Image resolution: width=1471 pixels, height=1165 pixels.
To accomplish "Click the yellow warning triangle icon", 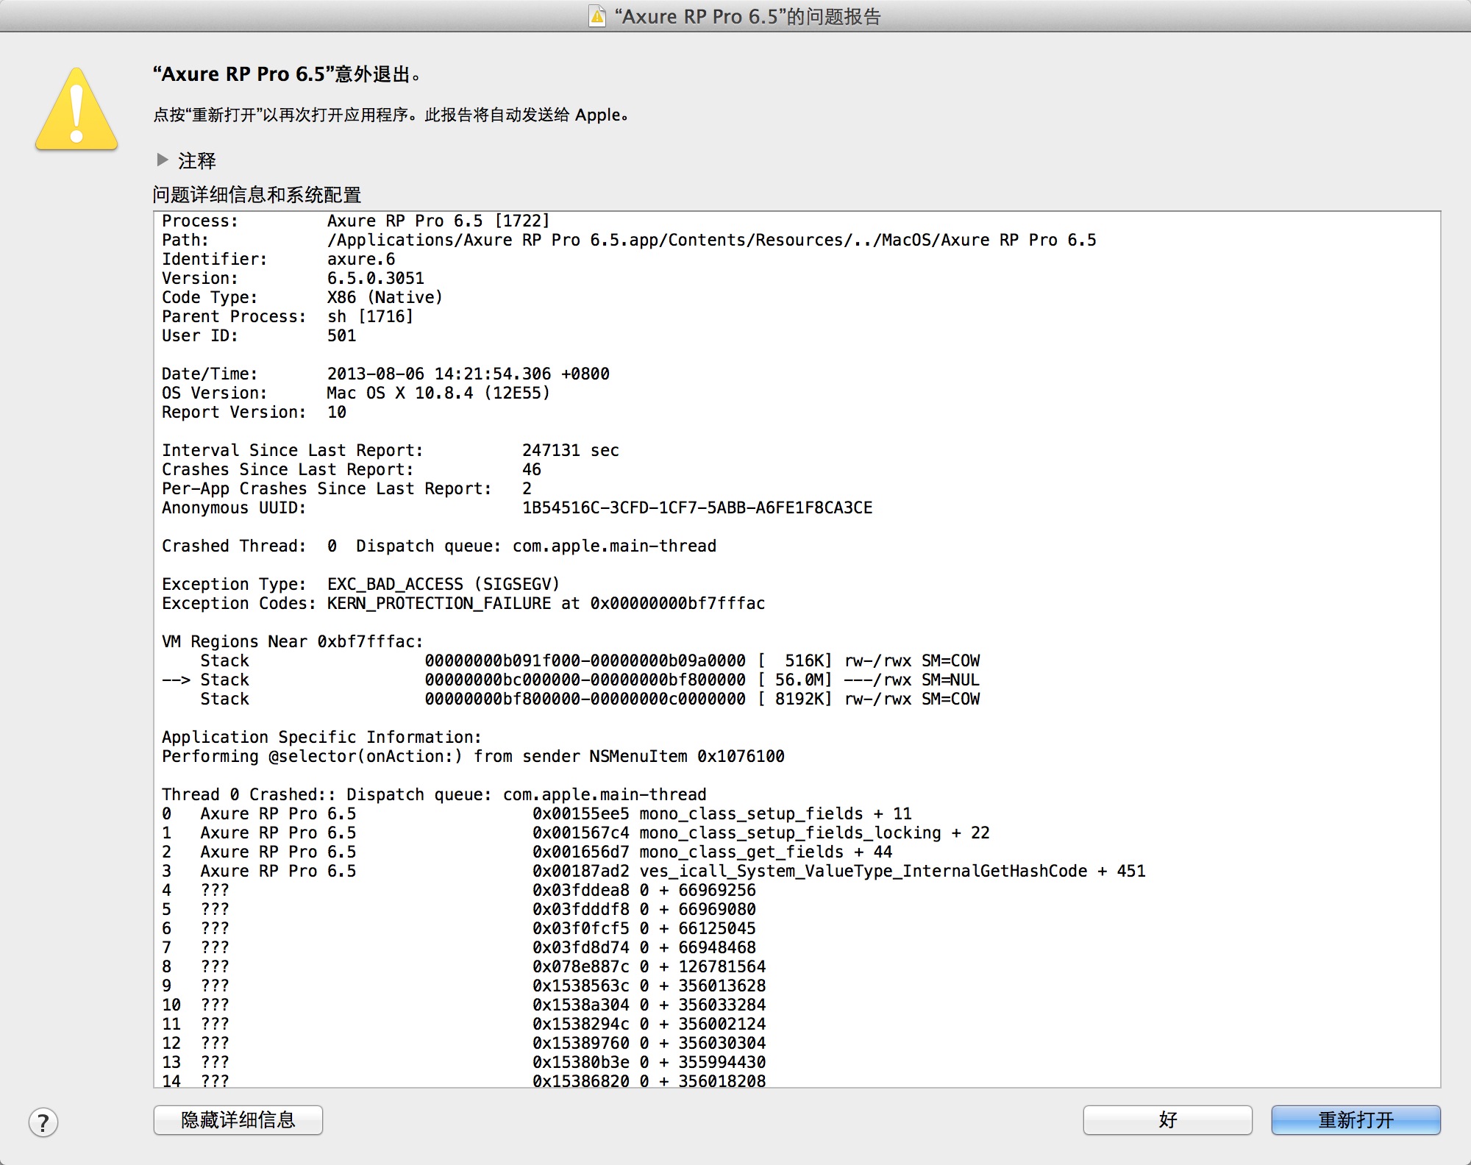I will pos(76,110).
